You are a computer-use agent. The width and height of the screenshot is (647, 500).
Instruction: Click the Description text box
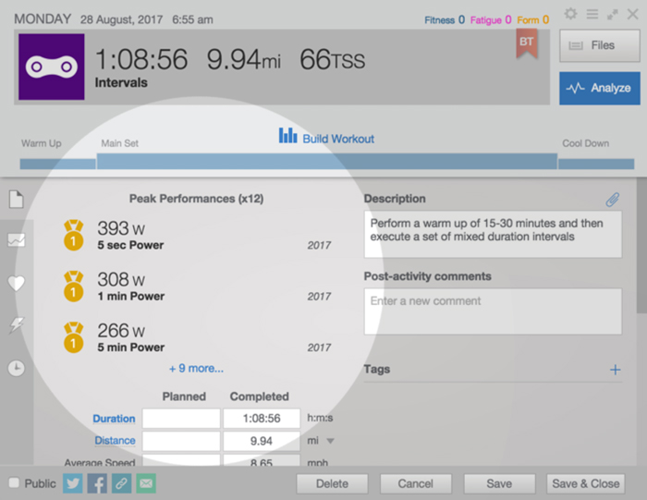coord(493,235)
